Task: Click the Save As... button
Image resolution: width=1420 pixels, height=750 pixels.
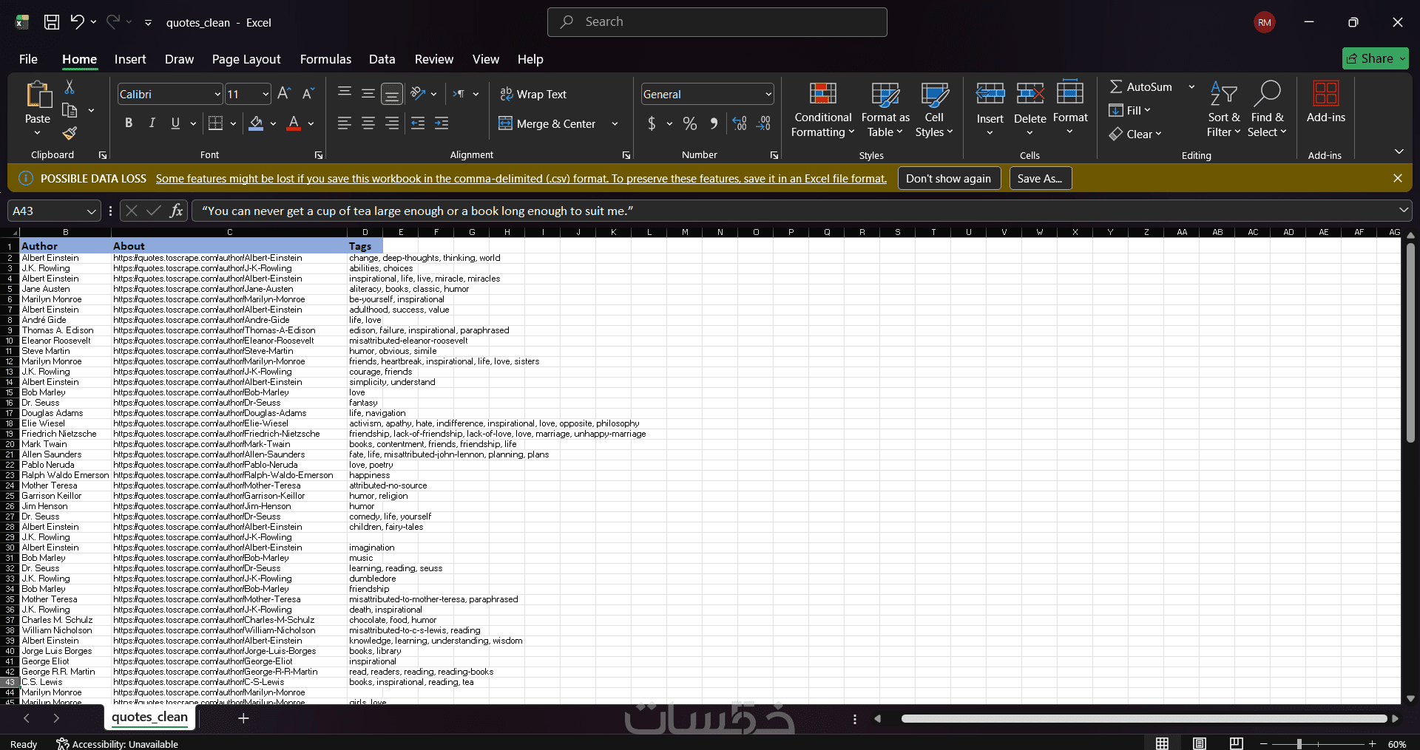Action: [1040, 179]
